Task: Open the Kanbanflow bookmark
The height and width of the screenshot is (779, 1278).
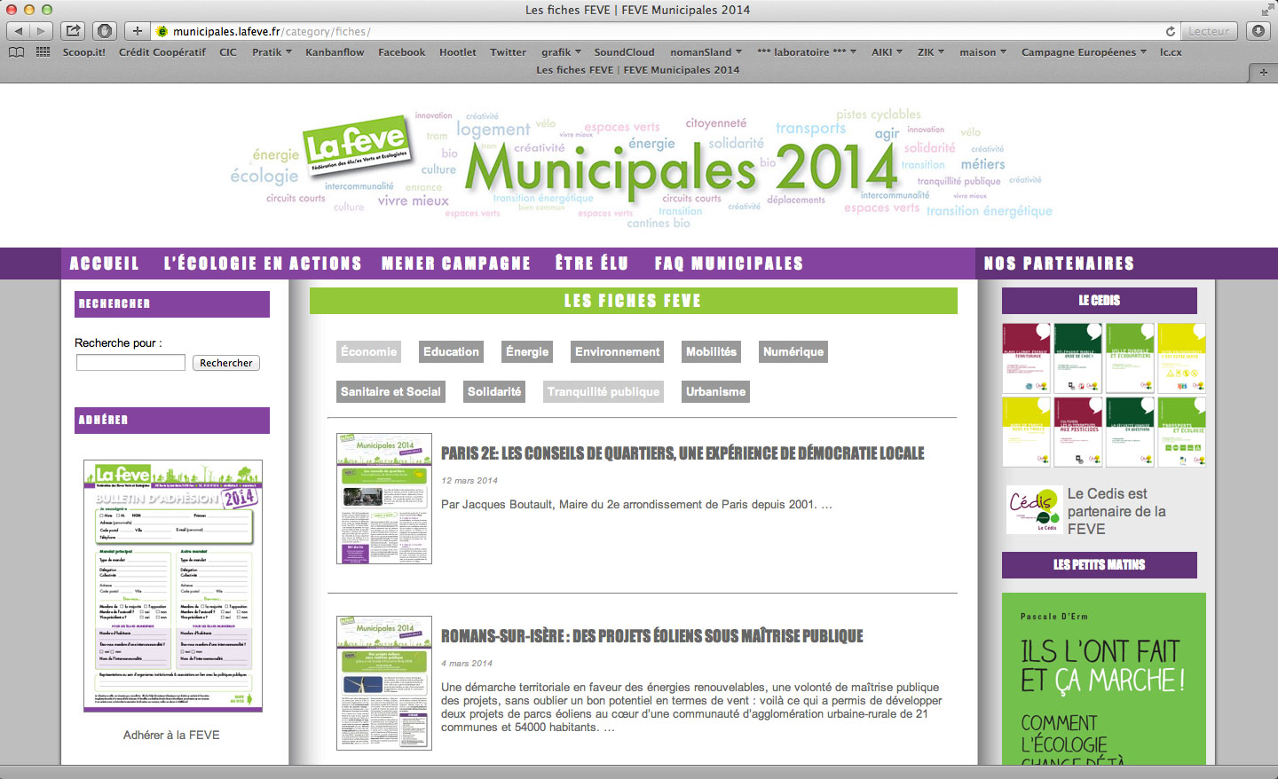Action: (x=335, y=52)
